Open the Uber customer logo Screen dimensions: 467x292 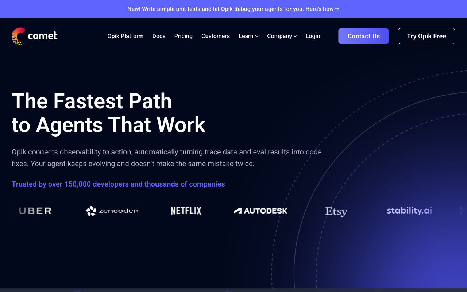(x=35, y=211)
